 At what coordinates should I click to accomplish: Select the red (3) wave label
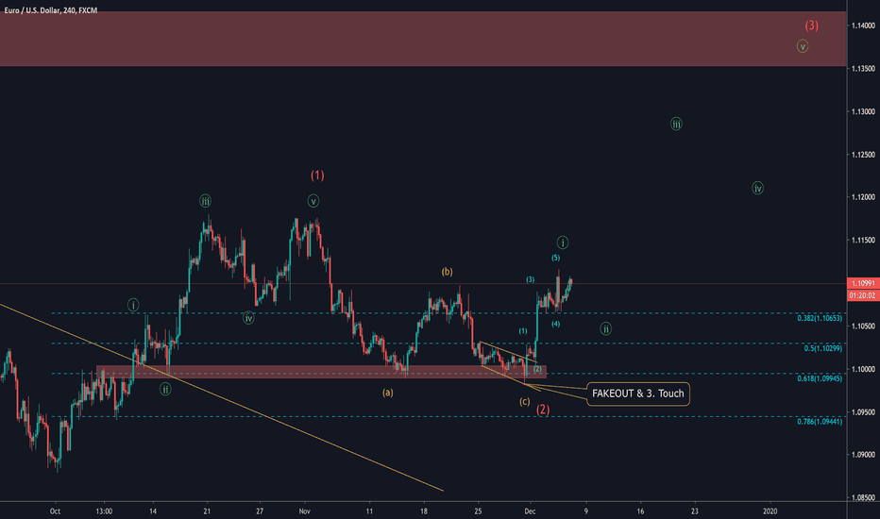point(811,25)
